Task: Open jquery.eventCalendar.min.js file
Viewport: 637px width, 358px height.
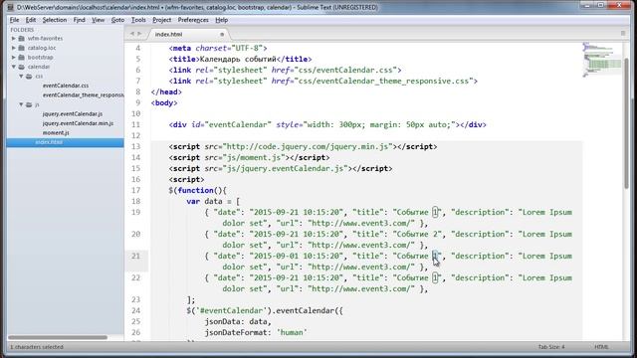Action: [x=78, y=123]
